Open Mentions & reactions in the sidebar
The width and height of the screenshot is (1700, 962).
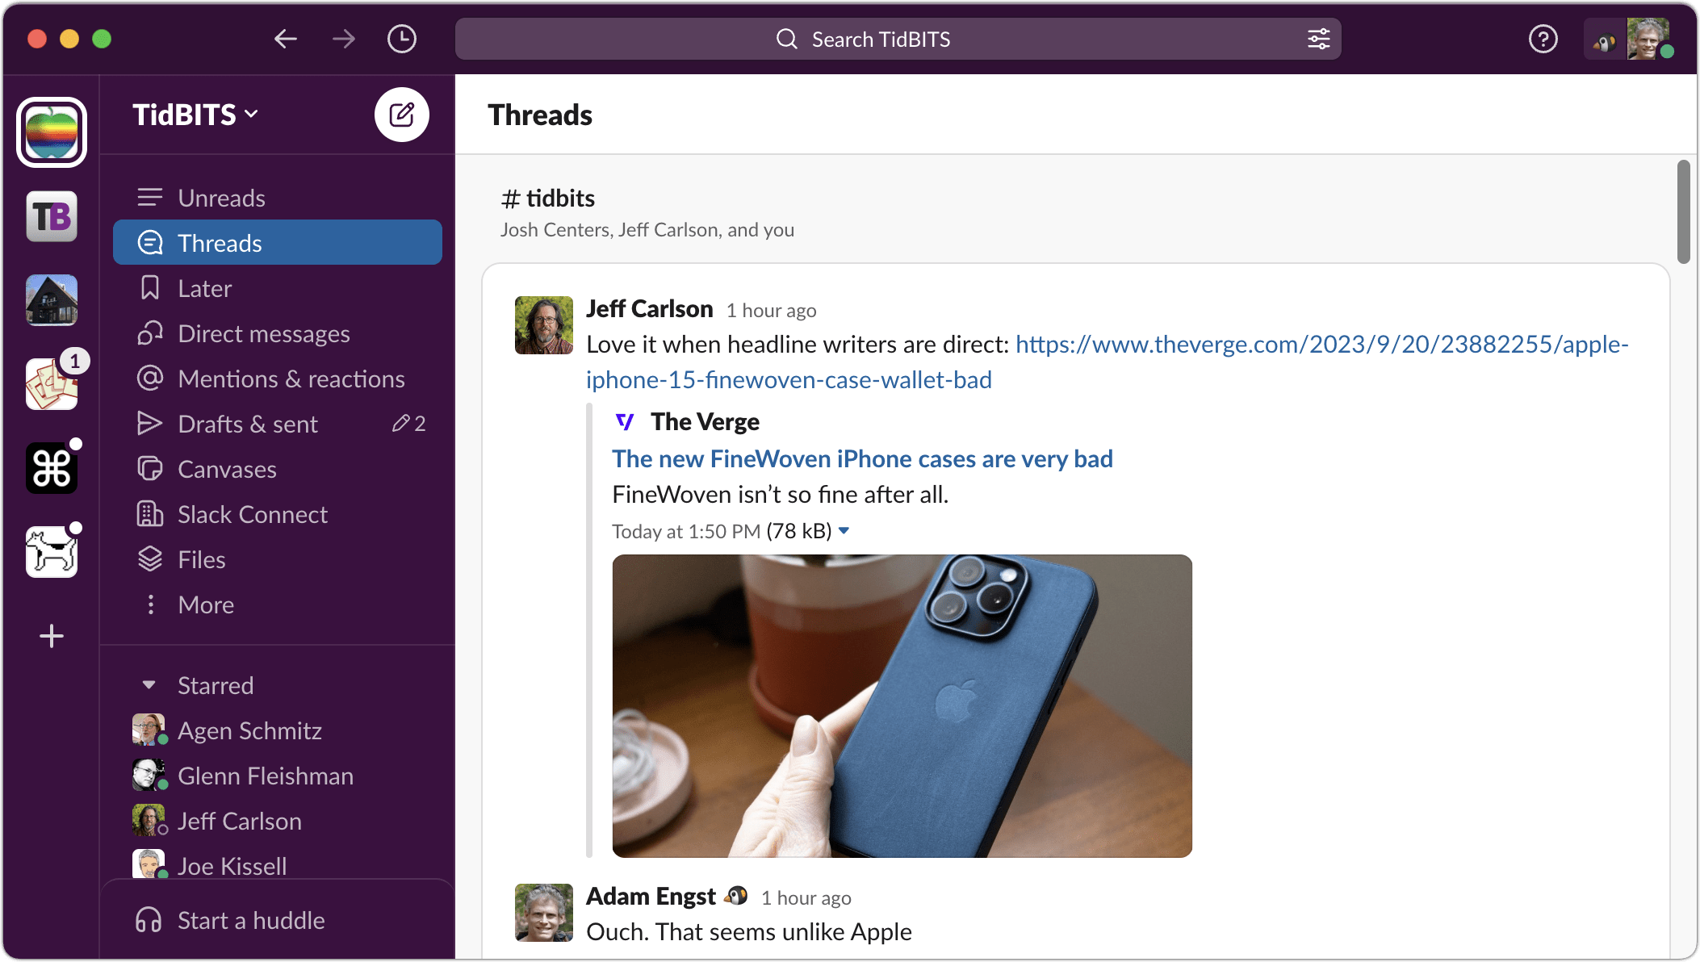(x=291, y=379)
